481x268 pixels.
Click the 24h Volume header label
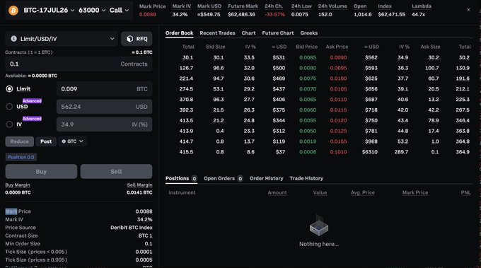click(x=332, y=6)
